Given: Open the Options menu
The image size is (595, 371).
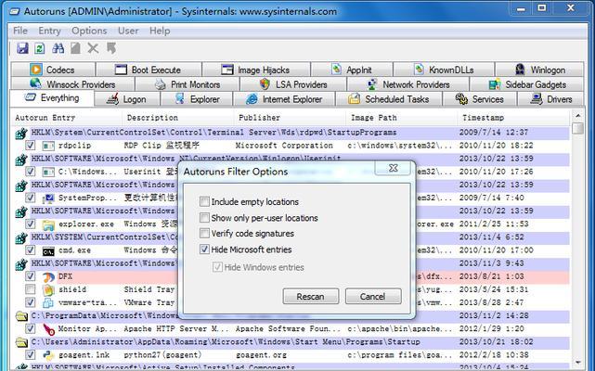Looking at the screenshot, I should click(x=89, y=31).
